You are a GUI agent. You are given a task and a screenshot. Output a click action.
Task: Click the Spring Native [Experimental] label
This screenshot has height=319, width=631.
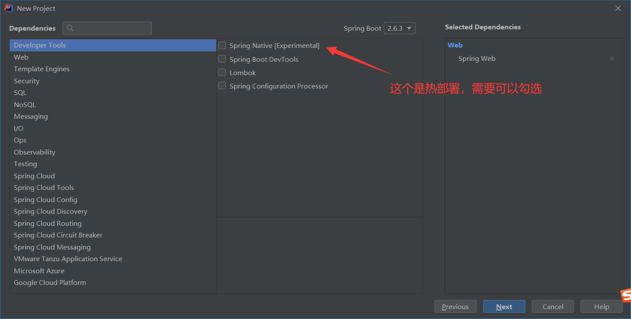pyautogui.click(x=275, y=45)
